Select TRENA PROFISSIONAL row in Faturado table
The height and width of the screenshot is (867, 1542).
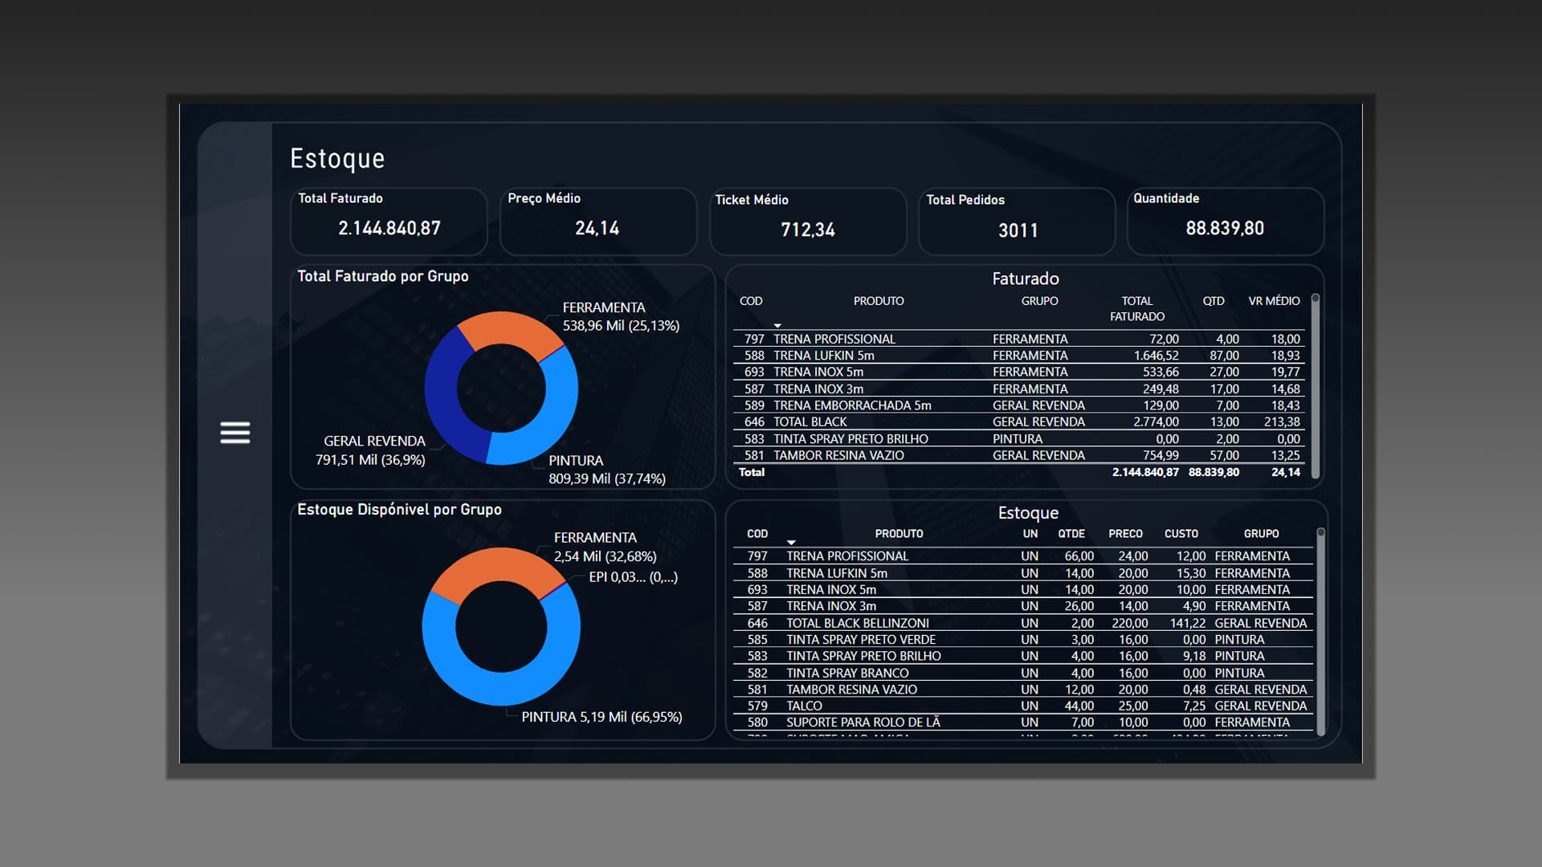click(1019, 339)
